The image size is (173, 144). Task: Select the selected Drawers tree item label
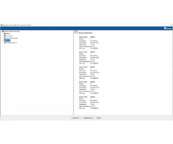click(8, 40)
